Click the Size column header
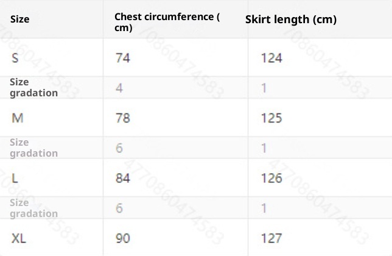 [x=20, y=20]
